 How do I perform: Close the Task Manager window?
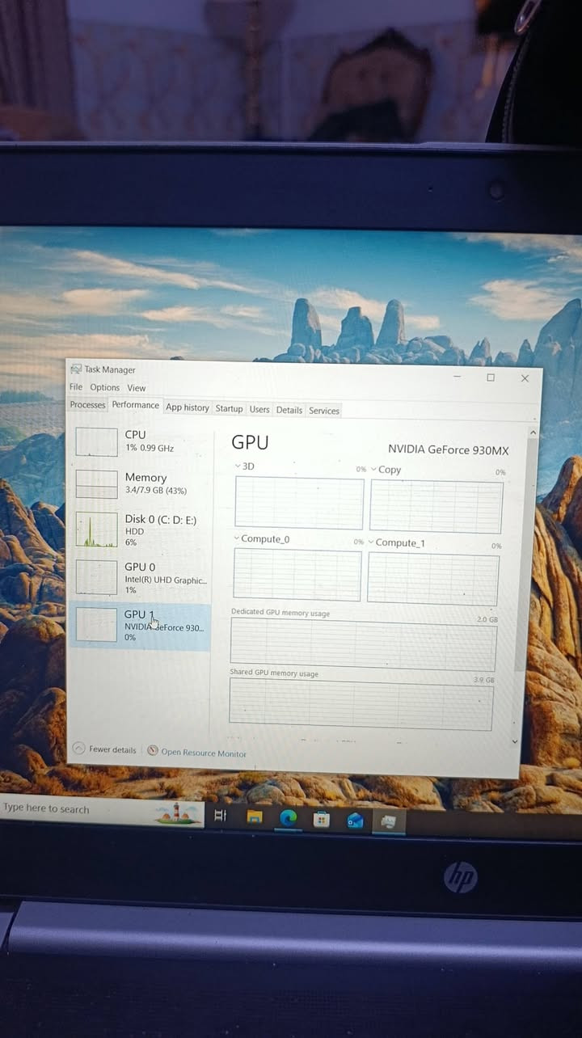[525, 378]
